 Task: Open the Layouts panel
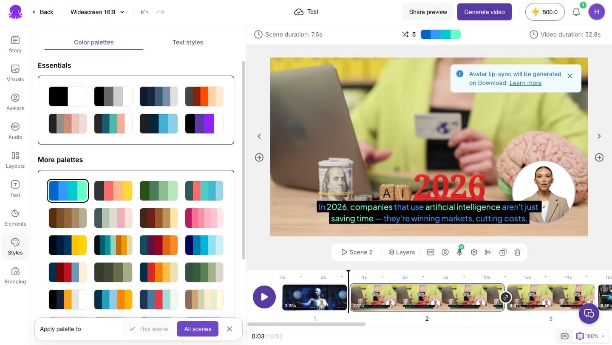click(x=15, y=160)
